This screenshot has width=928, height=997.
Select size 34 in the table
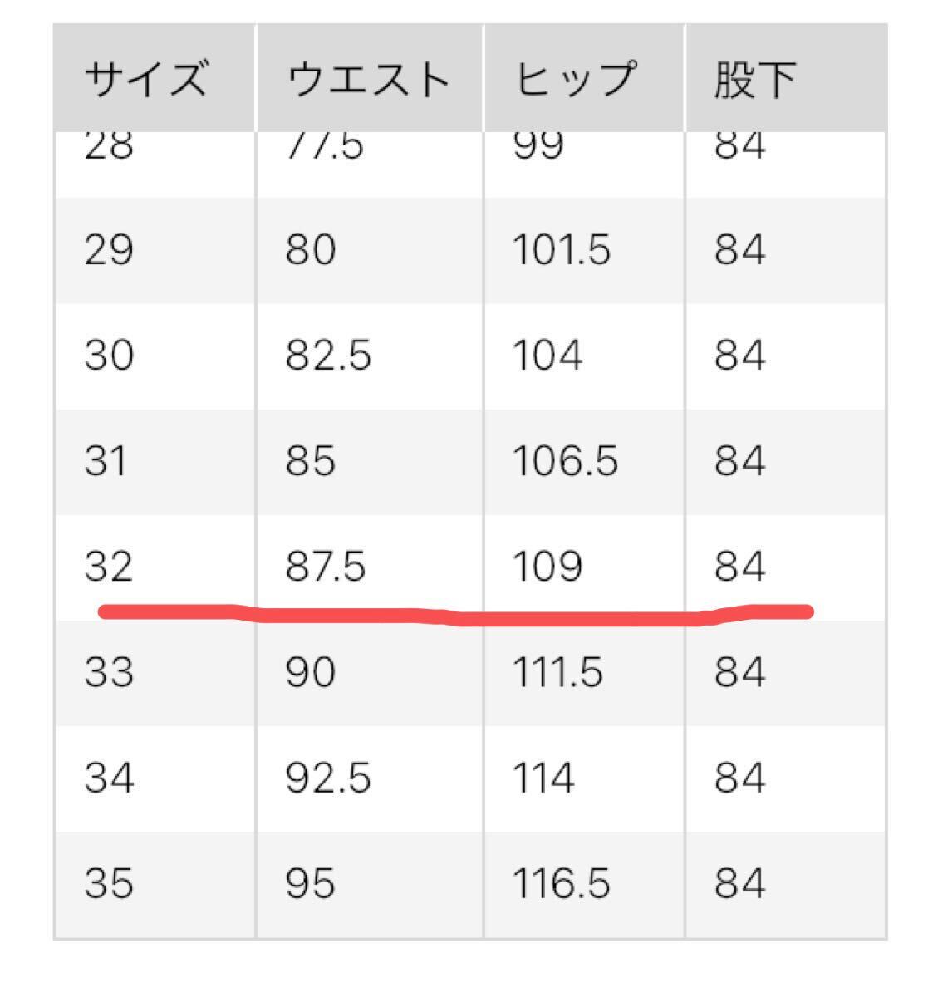(x=109, y=778)
